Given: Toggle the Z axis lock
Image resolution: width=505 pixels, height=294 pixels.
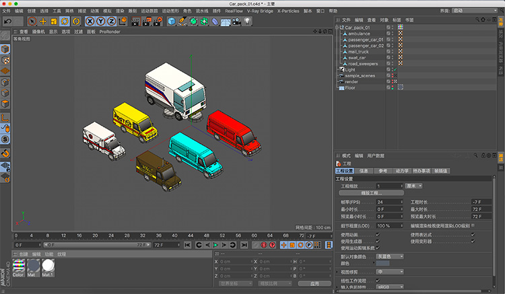Looking at the screenshot, I should [x=111, y=22].
